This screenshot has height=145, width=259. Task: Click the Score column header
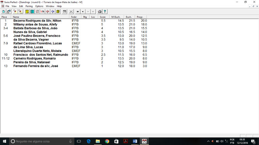(103, 17)
